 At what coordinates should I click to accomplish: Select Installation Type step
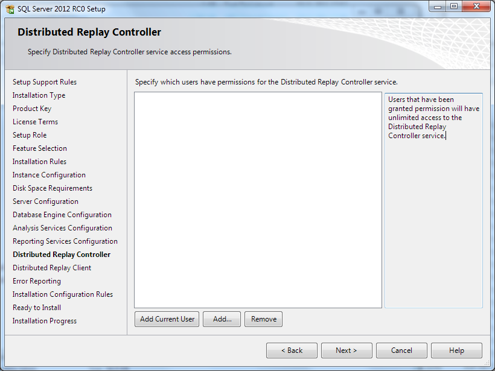[39, 95]
